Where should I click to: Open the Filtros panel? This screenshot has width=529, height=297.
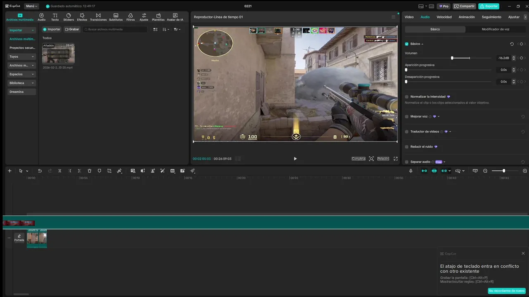point(131,17)
